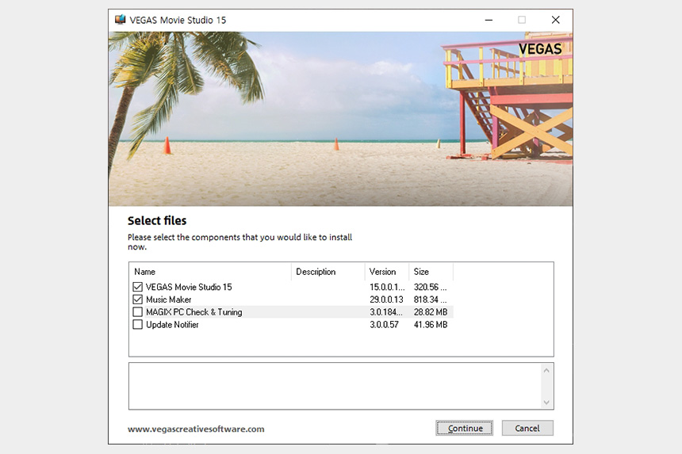
Task: Select the 'VEGAS Movie Studio 15' row text
Action: click(189, 287)
